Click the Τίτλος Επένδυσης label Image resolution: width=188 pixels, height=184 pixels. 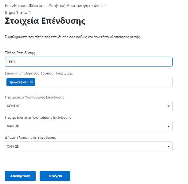pyautogui.click(x=20, y=53)
